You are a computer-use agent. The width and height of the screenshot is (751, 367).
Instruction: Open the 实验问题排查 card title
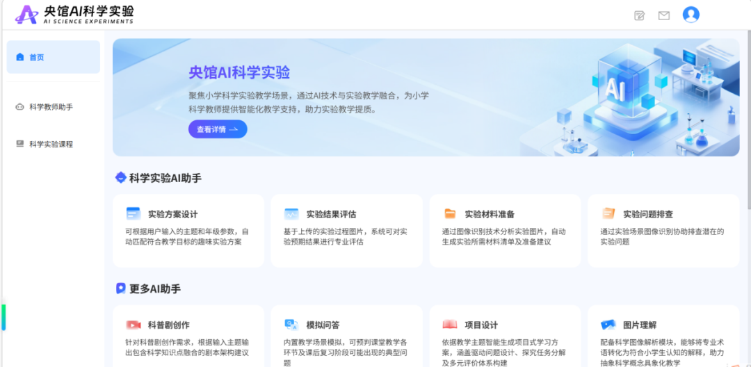[x=648, y=214]
